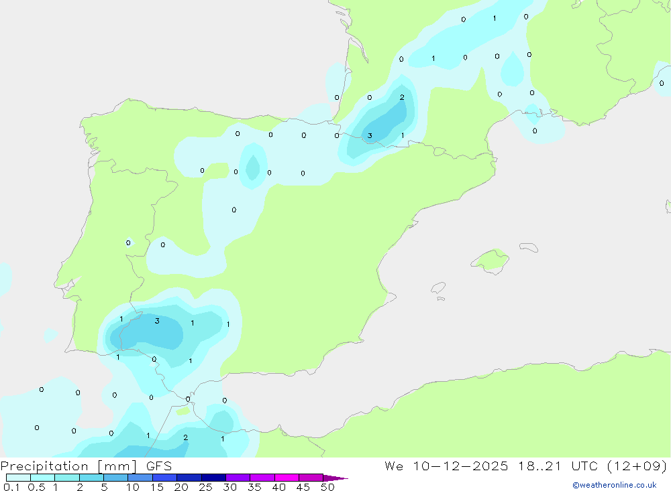Click the '25' legend scale label

point(205,487)
